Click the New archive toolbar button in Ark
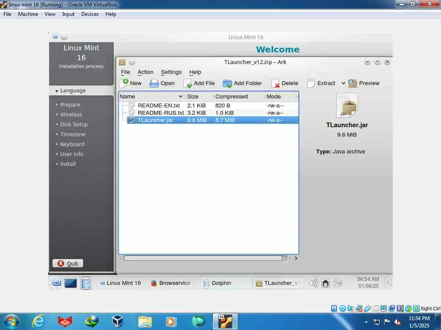This screenshot has width=441, height=330. (x=130, y=83)
